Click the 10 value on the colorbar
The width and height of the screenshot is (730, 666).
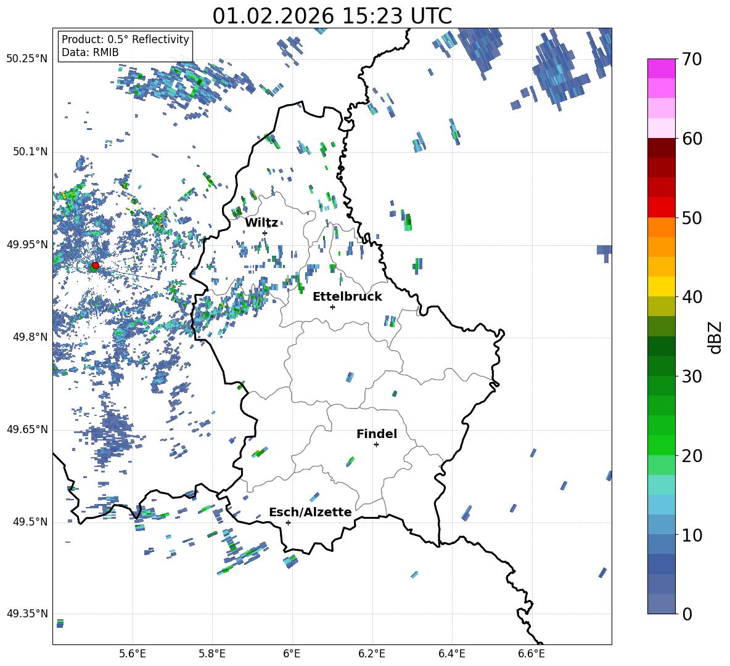pos(692,535)
